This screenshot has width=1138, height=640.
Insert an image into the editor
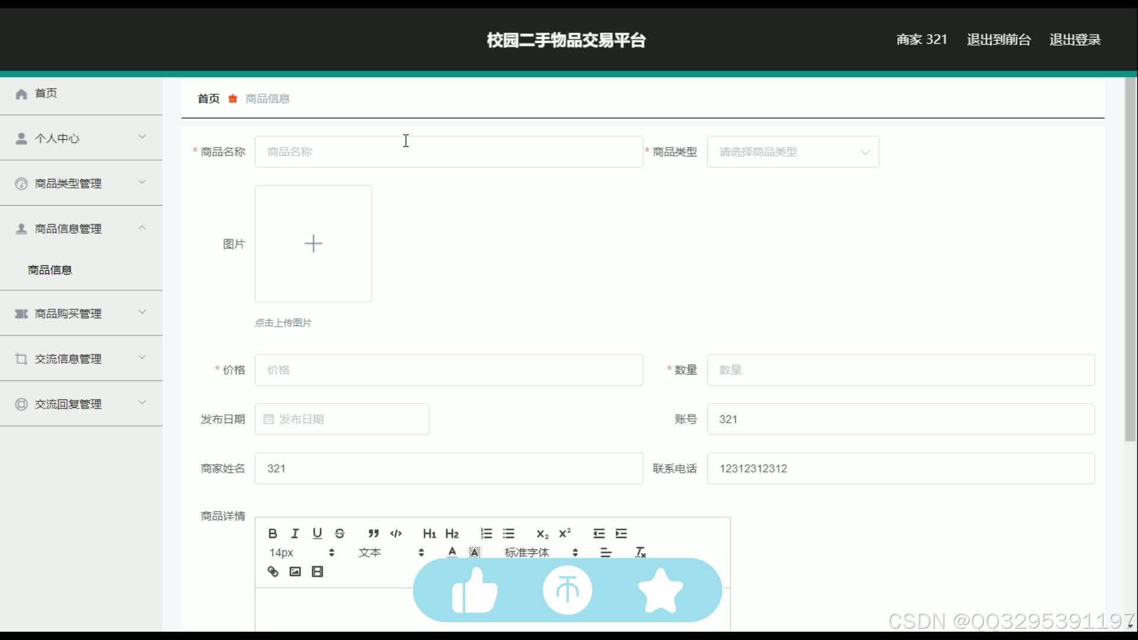(295, 571)
